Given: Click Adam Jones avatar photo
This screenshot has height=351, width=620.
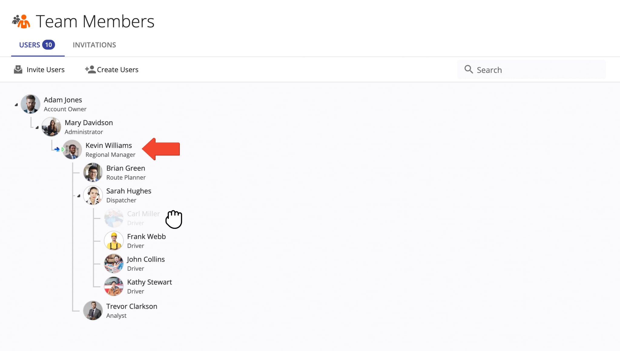Looking at the screenshot, I should 30,104.
